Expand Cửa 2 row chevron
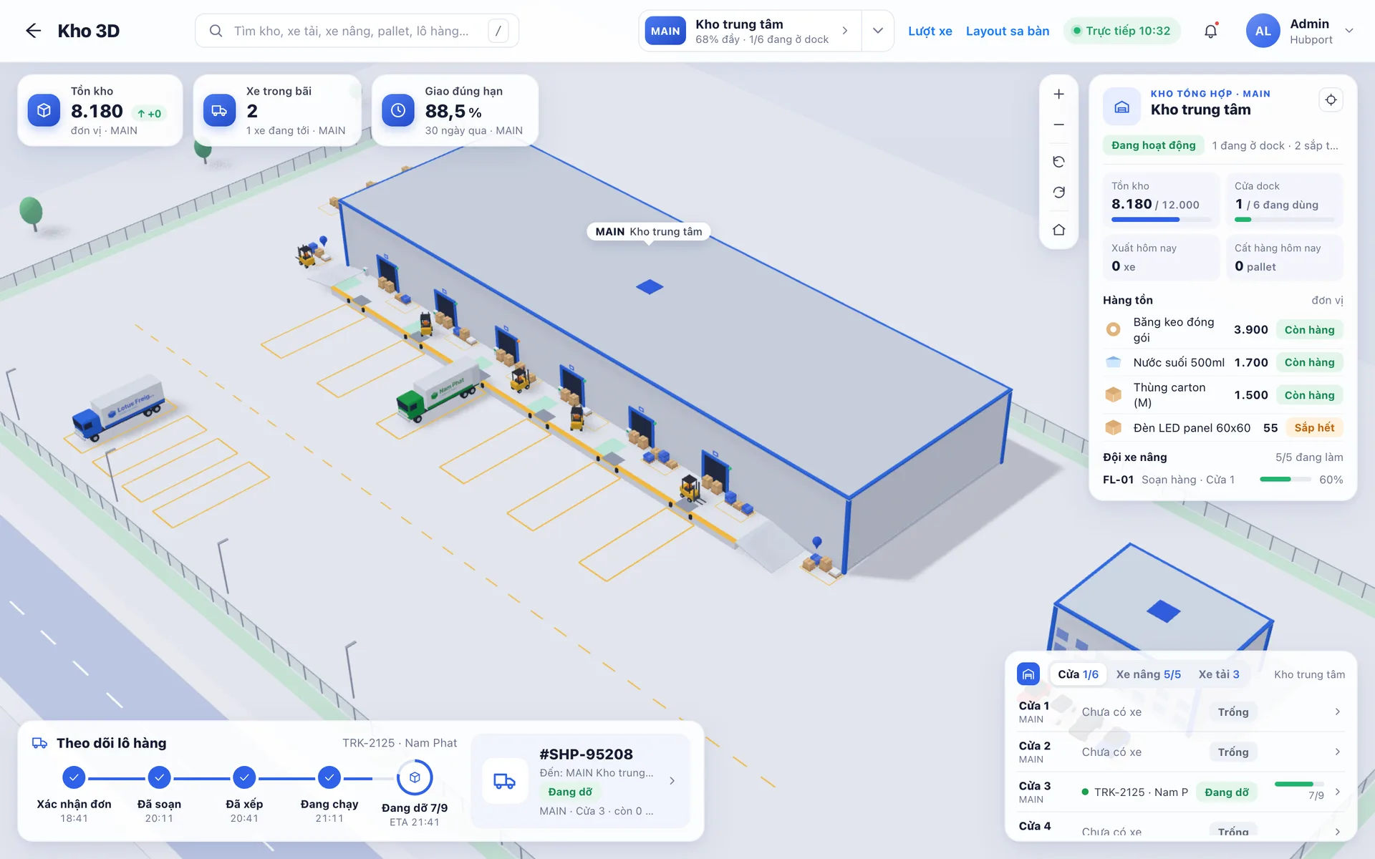1375x859 pixels. point(1337,752)
